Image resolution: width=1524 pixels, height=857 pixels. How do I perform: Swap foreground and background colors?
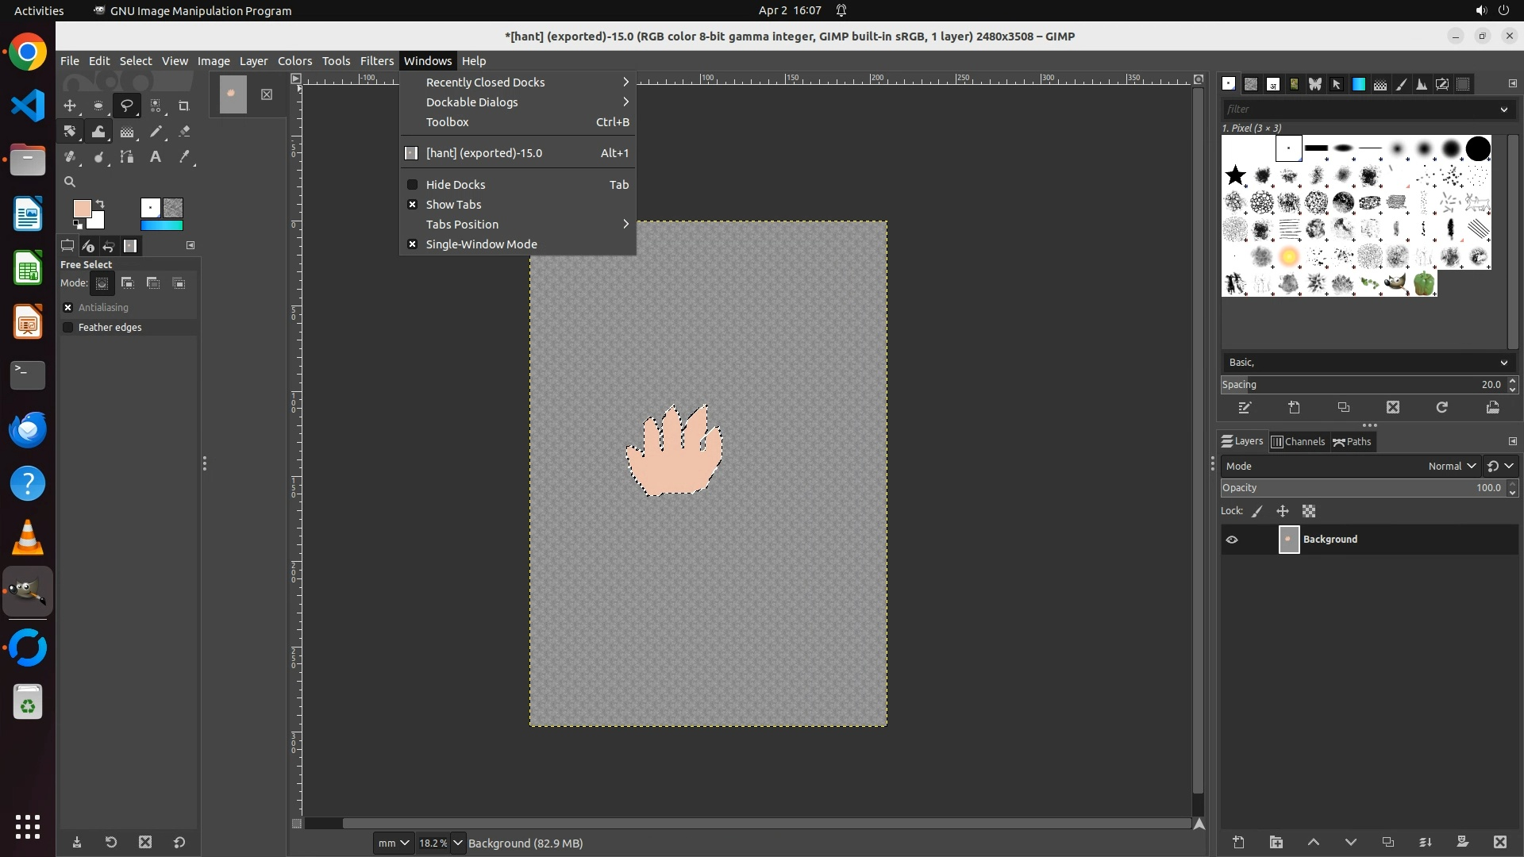point(101,203)
